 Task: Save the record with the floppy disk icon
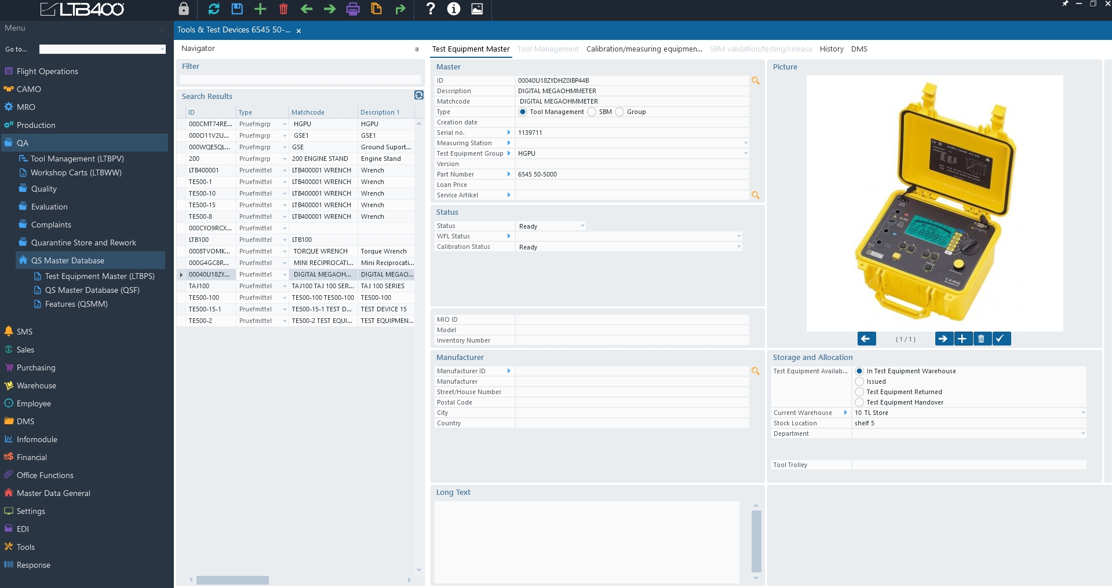point(237,9)
